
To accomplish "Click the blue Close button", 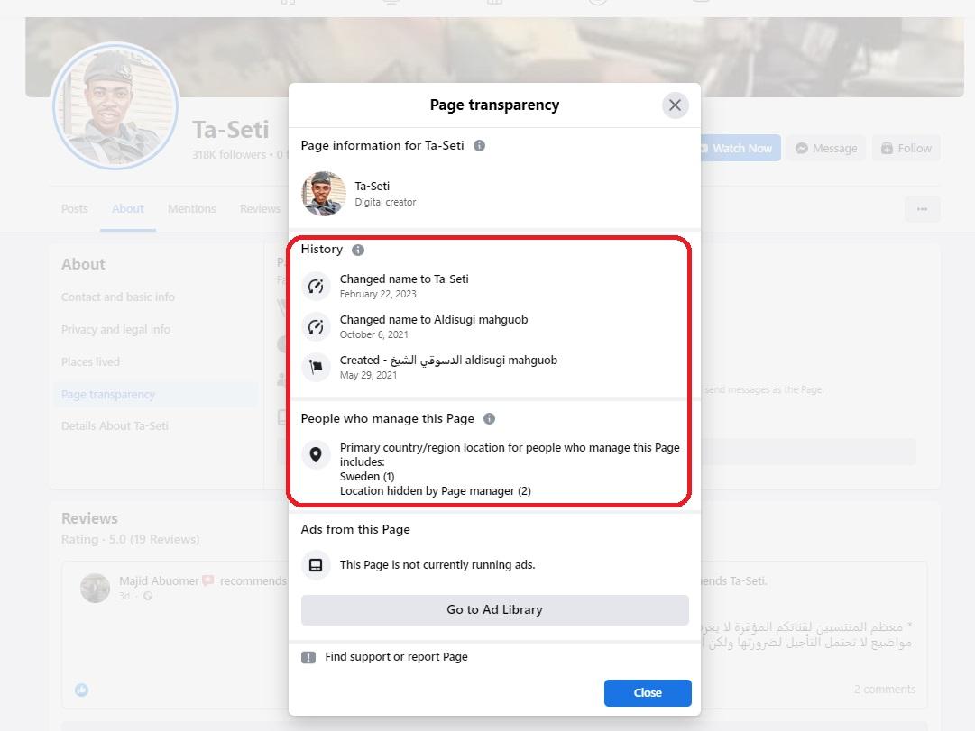I will pos(648,692).
